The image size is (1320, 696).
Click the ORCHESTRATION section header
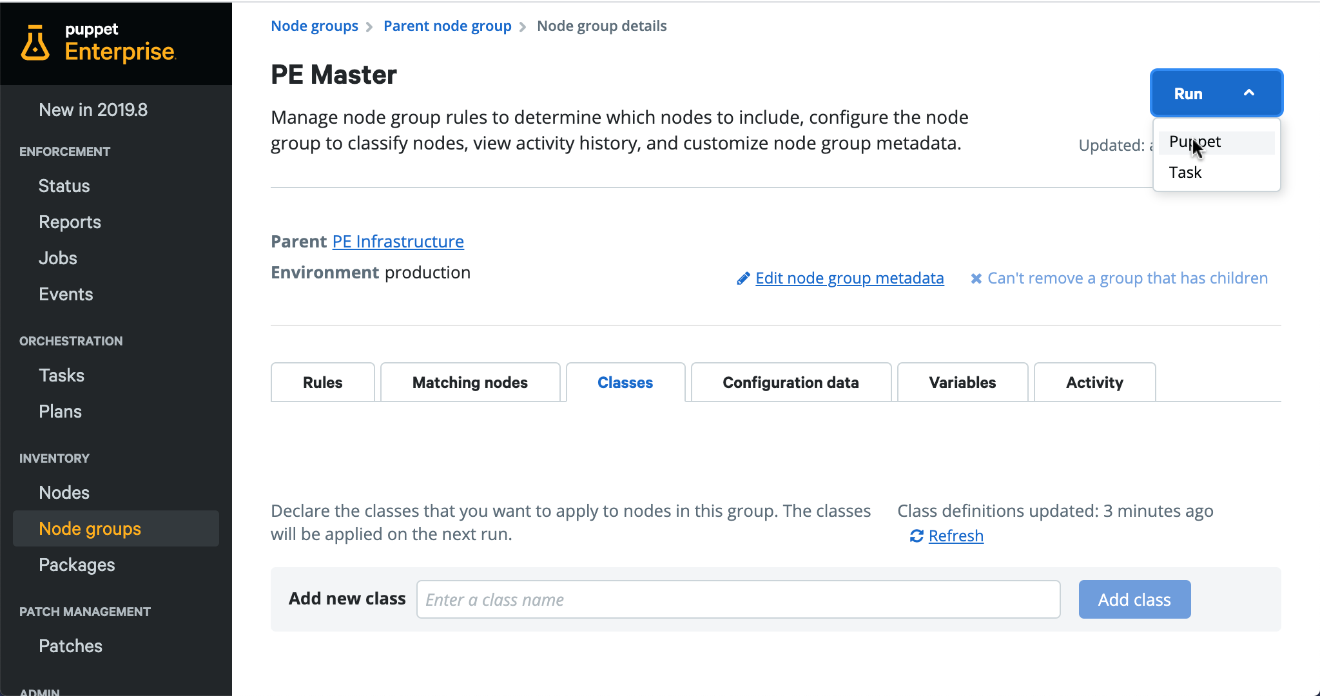71,342
